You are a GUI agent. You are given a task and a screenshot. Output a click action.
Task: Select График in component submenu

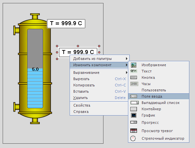(159, 116)
